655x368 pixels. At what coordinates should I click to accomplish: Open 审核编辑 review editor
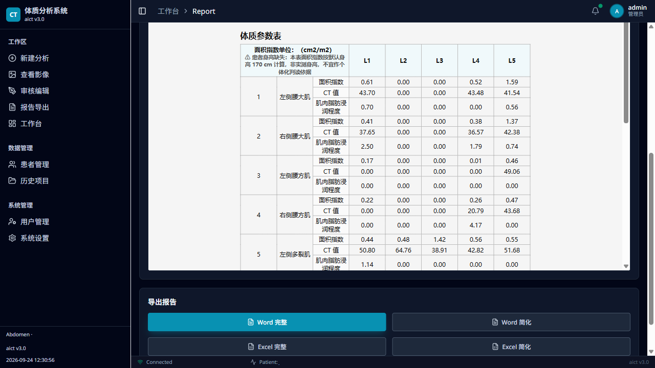65,91
